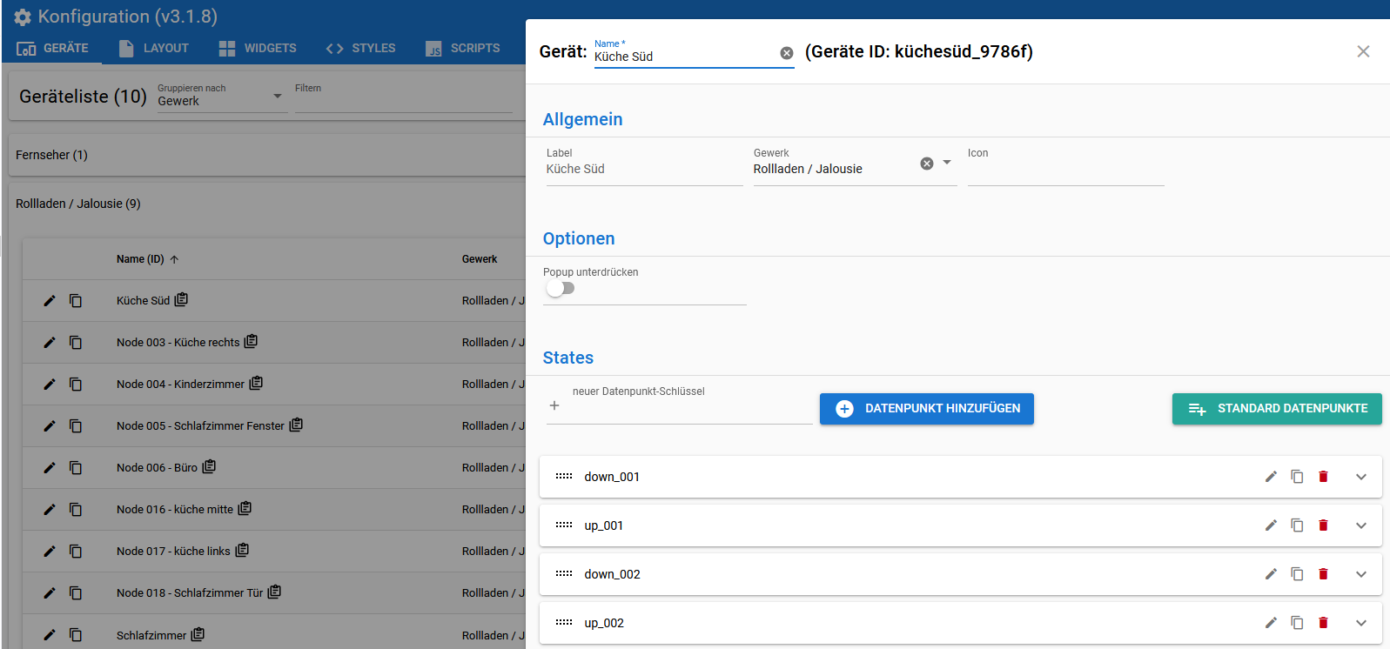Viewport: 1390px width, 649px height.
Task: Edit Node 004 - Kinderzimmer device
Action: (50, 385)
